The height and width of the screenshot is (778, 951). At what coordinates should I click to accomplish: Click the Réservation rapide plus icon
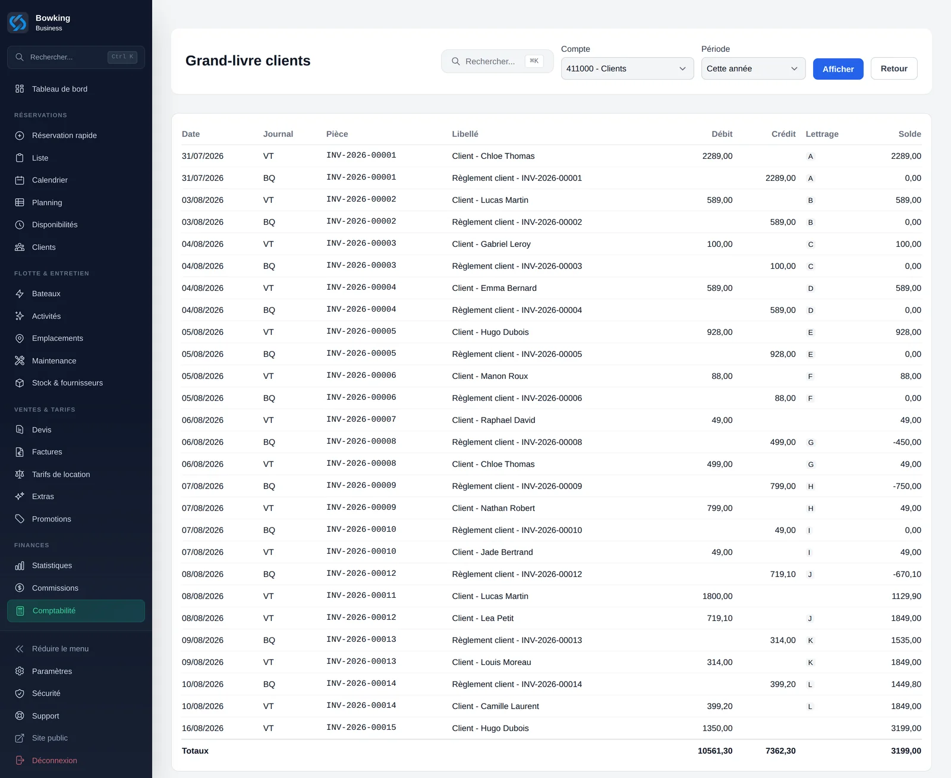point(20,136)
